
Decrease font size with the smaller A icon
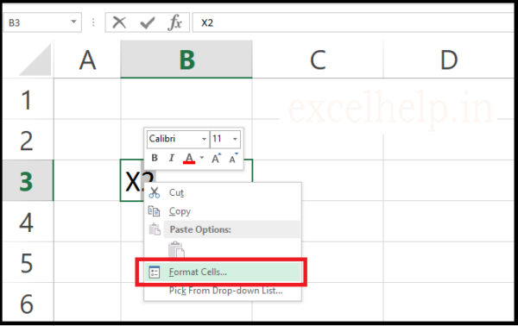(234, 158)
